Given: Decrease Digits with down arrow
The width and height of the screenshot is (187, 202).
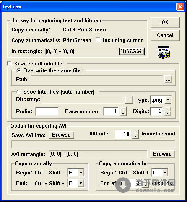Looking at the screenshot, I should (x=167, y=113).
